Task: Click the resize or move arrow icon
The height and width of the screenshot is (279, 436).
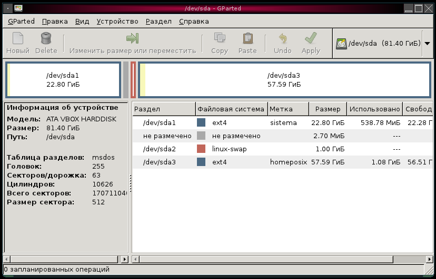Action: 132,38
